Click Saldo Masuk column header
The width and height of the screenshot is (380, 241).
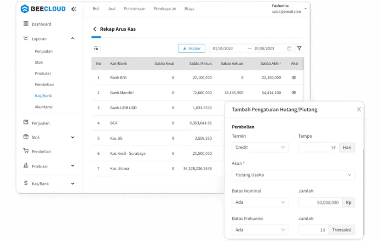tap(201, 63)
